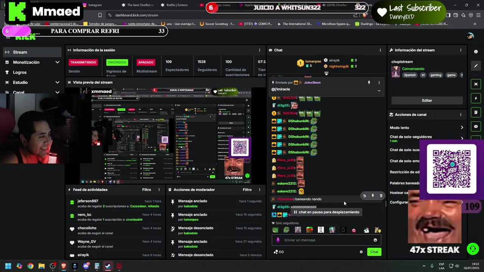The image size is (484, 272).
Task: Switch to the Instagram browser tab
Action: (95, 5)
